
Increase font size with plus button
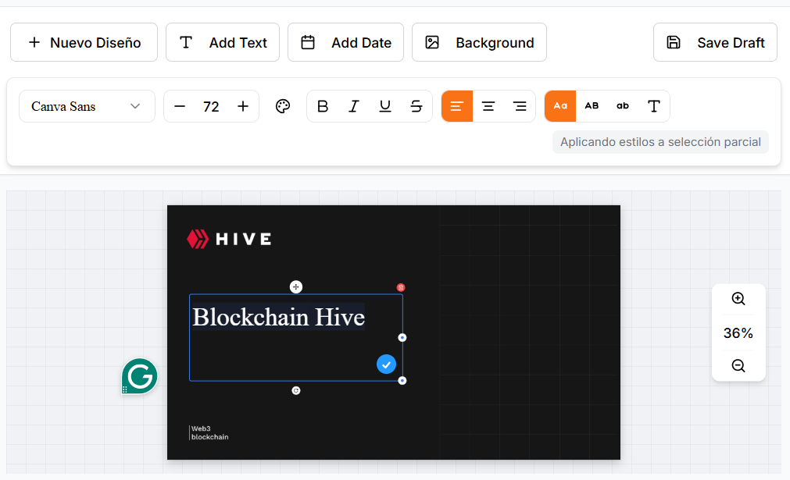click(x=243, y=106)
